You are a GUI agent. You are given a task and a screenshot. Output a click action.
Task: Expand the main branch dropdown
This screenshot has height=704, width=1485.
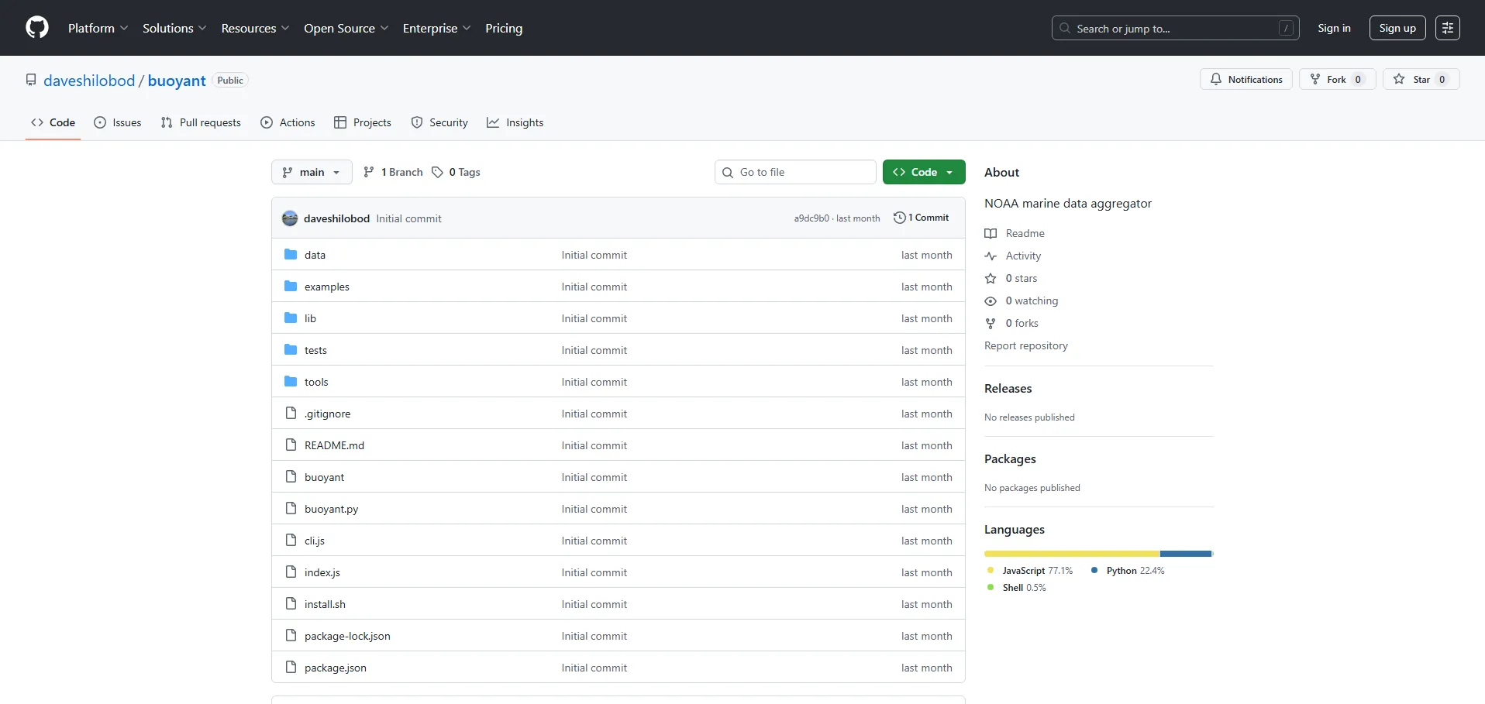click(x=312, y=172)
